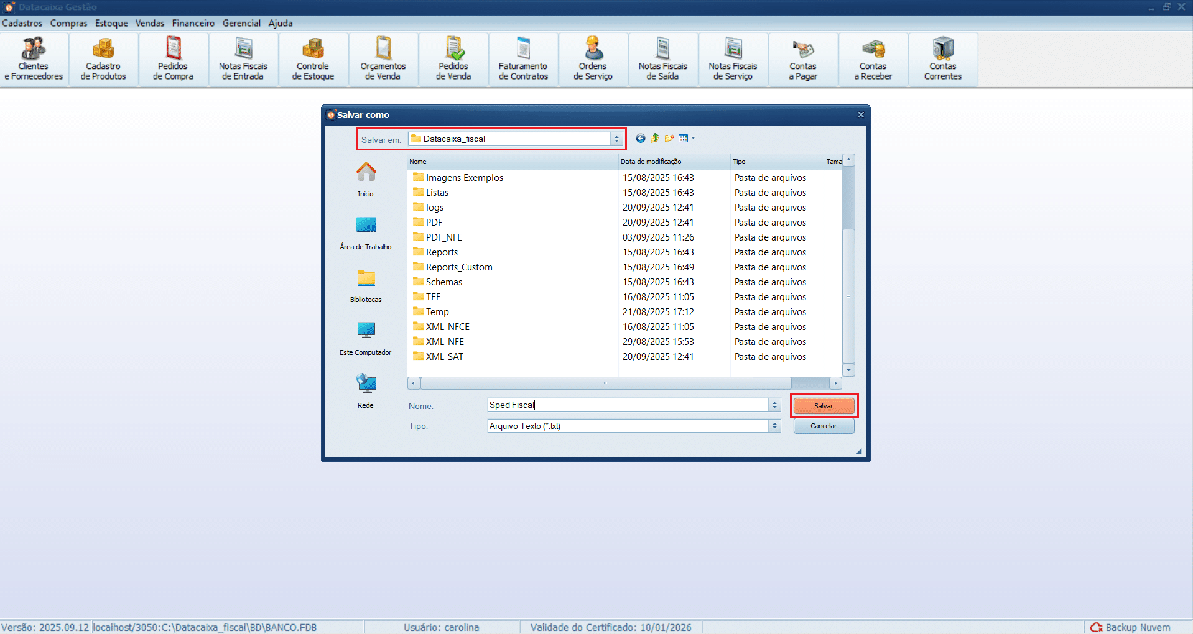
Task: Open the Estoque menu
Action: (x=111, y=23)
